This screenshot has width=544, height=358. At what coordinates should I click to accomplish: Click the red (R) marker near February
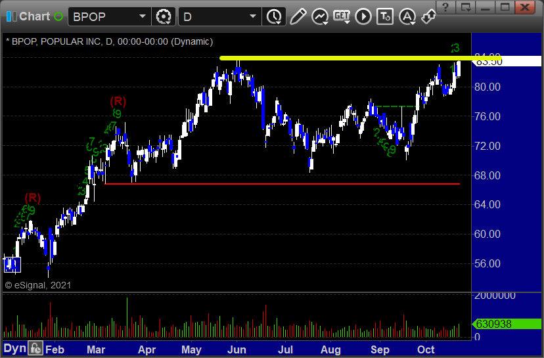tap(33, 198)
